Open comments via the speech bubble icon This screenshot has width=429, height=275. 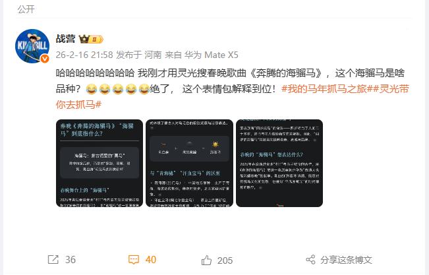pyautogui.click(x=134, y=260)
